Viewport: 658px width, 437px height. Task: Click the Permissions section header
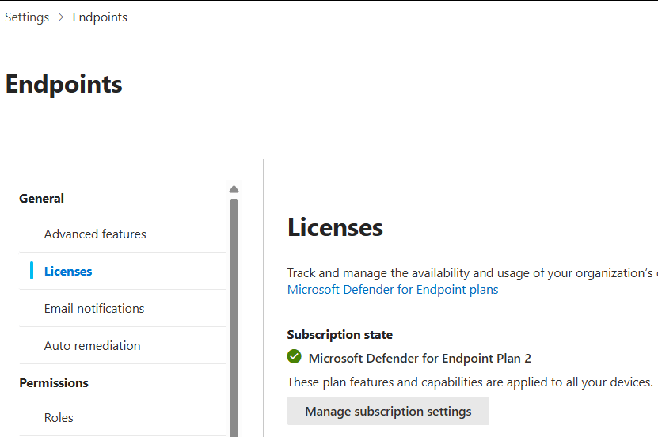(x=54, y=383)
